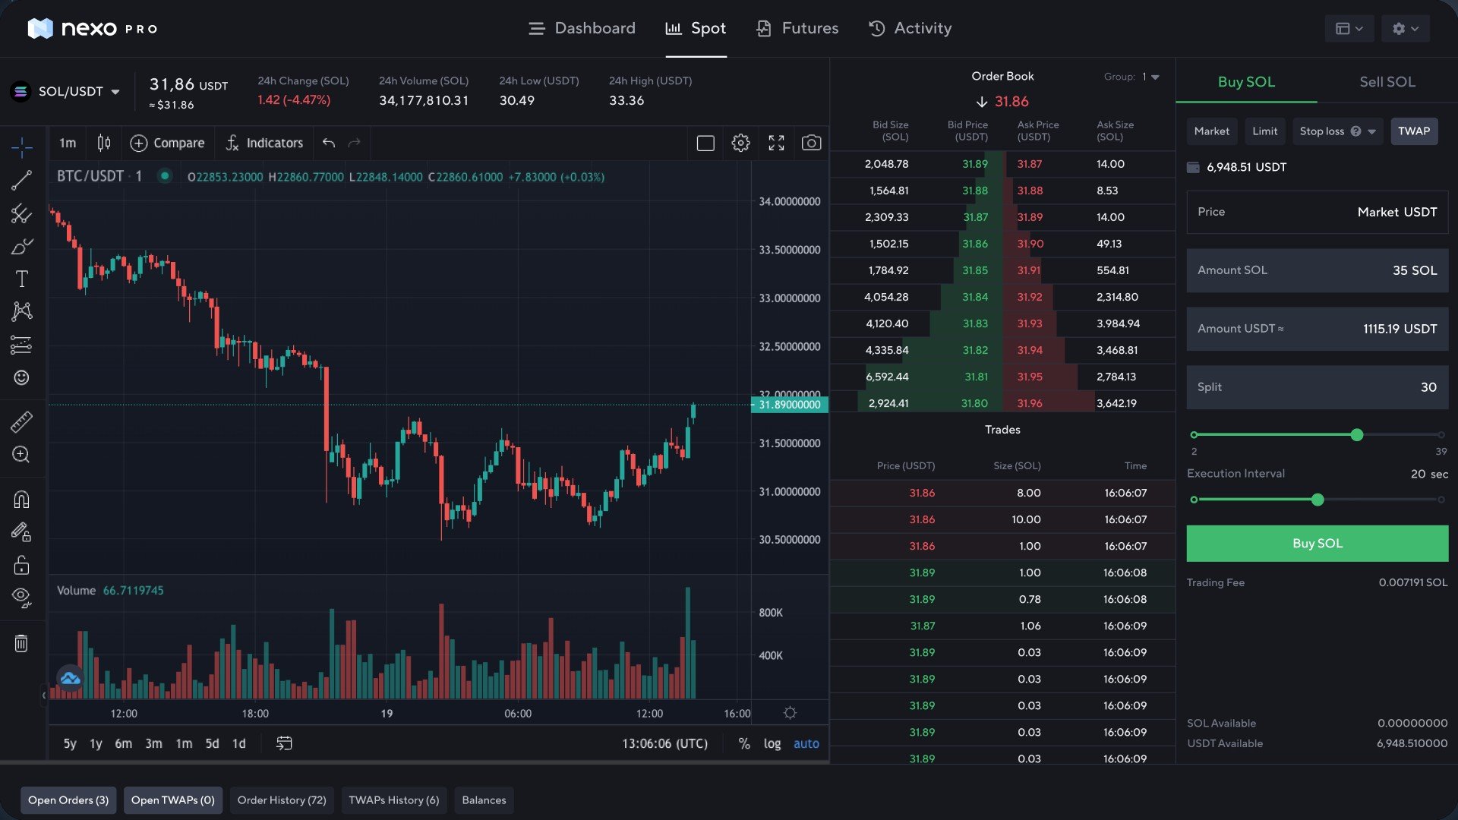Click the Amount USDT input field
Viewport: 1458px width, 820px height.
click(x=1318, y=329)
